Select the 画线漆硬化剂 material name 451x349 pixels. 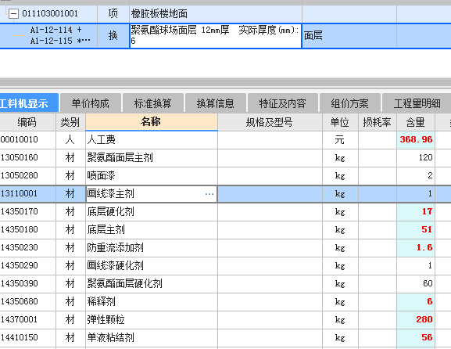pyautogui.click(x=152, y=266)
